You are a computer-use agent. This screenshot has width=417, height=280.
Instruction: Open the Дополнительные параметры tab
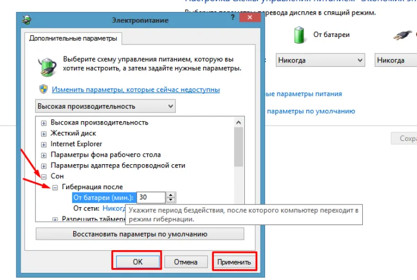(x=73, y=39)
